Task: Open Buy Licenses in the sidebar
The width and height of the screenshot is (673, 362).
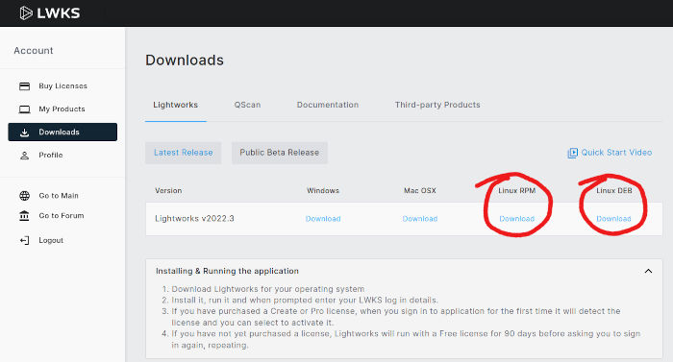Action: click(x=62, y=86)
